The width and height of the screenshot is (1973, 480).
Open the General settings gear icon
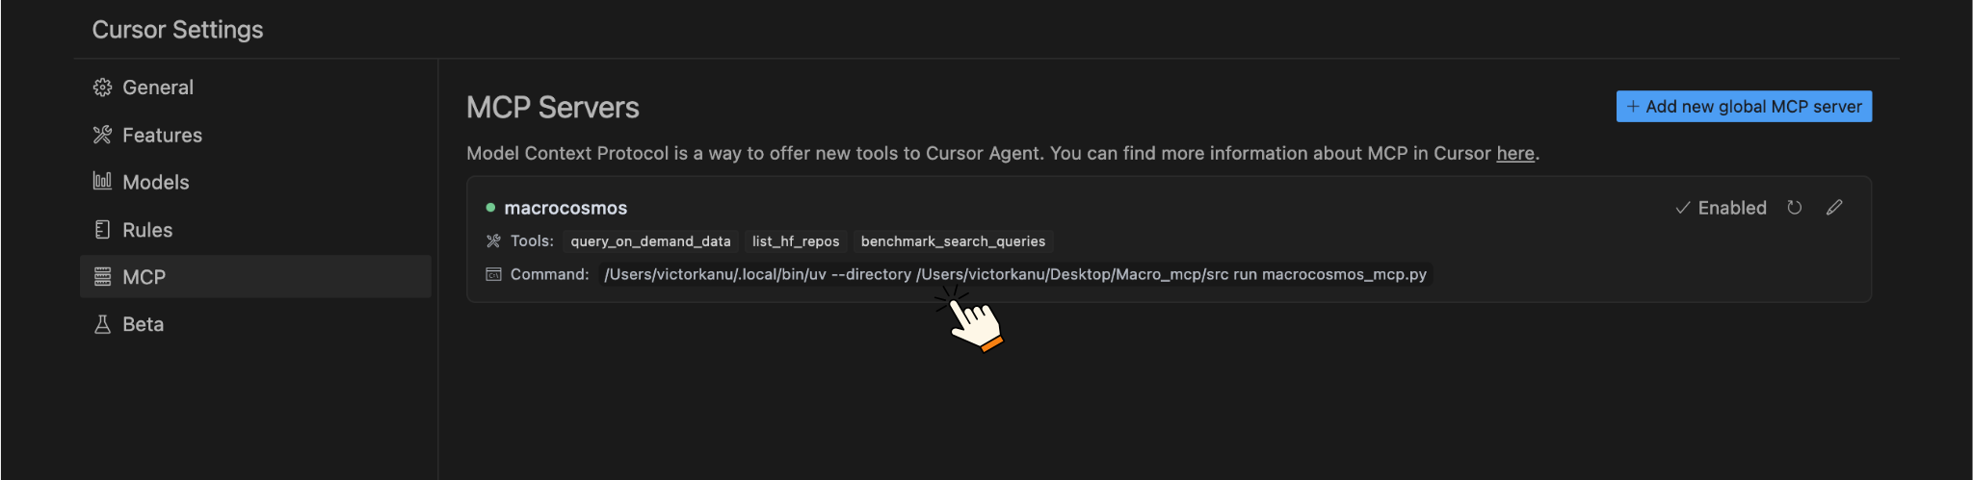102,88
